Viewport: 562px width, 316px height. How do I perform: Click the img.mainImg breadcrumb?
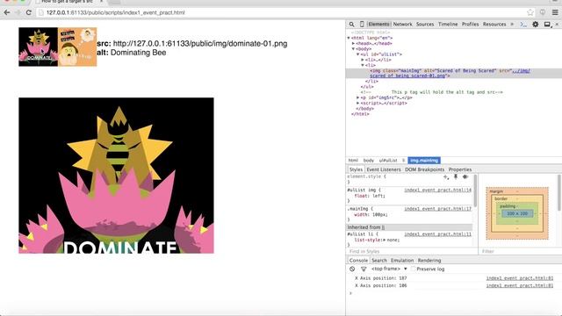click(424, 161)
